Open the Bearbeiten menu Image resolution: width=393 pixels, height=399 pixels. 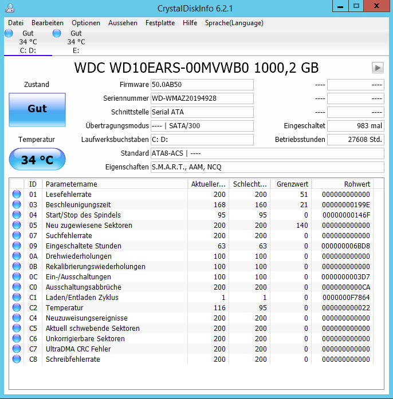coord(48,23)
